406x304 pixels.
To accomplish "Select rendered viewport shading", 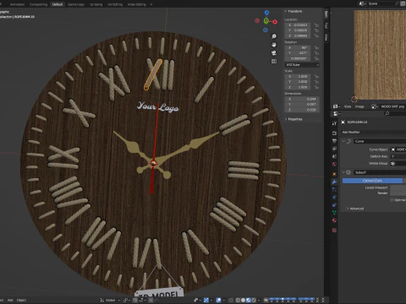I will [x=254, y=300].
